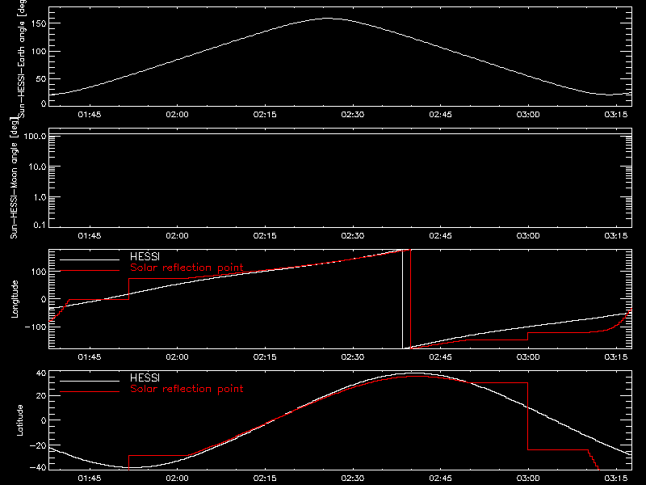Viewport: 646px width, 485px height.
Task: Click 02:30 time label under Earth angle plot
Action: pyautogui.click(x=353, y=114)
